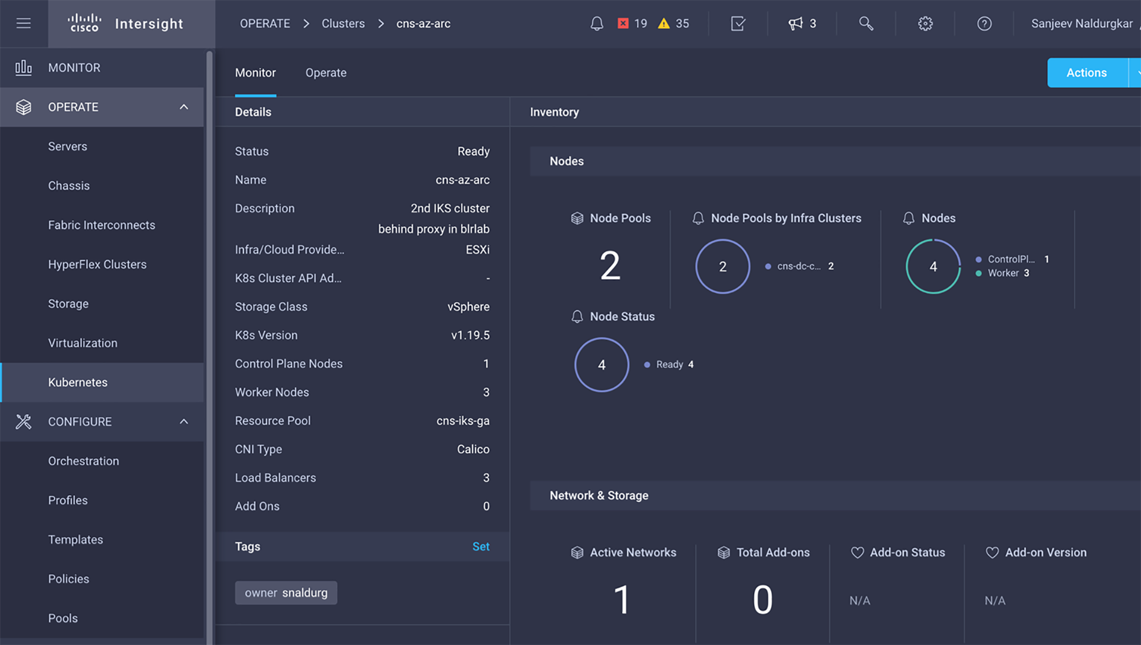This screenshot has height=645, width=1141.
Task: Open the settings gear icon
Action: pyautogui.click(x=925, y=24)
